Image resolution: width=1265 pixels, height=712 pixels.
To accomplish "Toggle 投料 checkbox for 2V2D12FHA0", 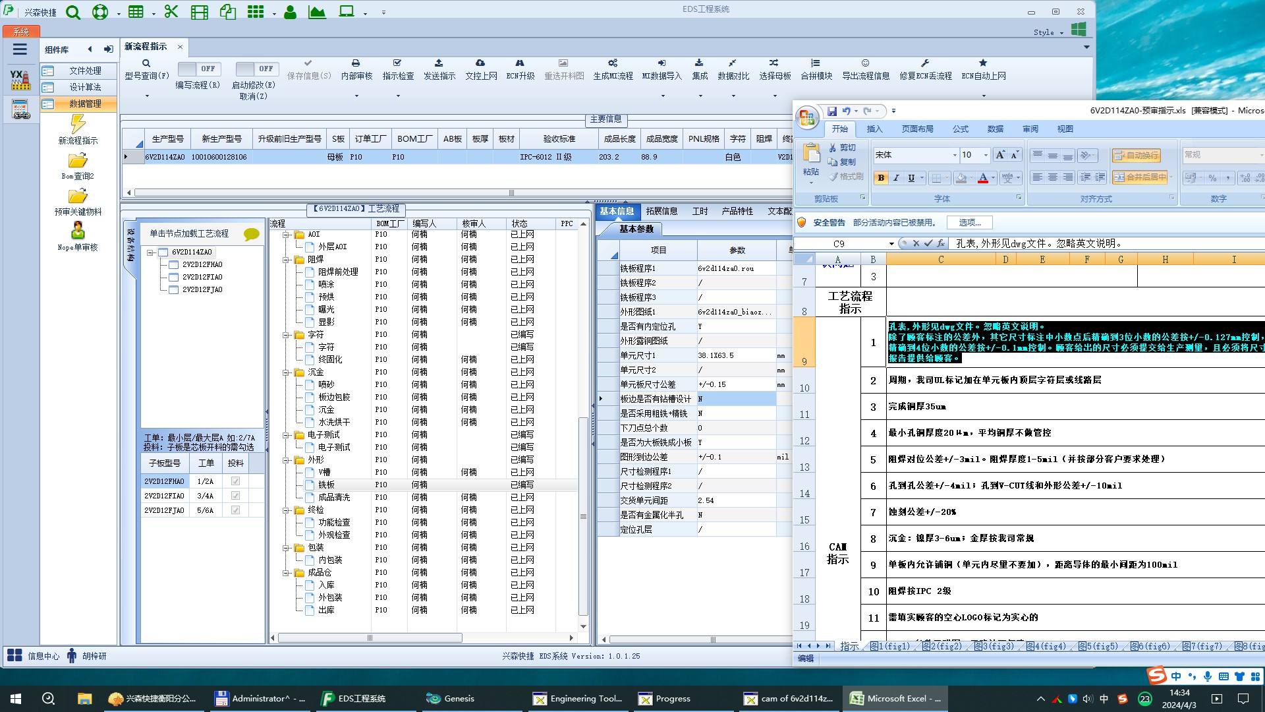I will (235, 481).
